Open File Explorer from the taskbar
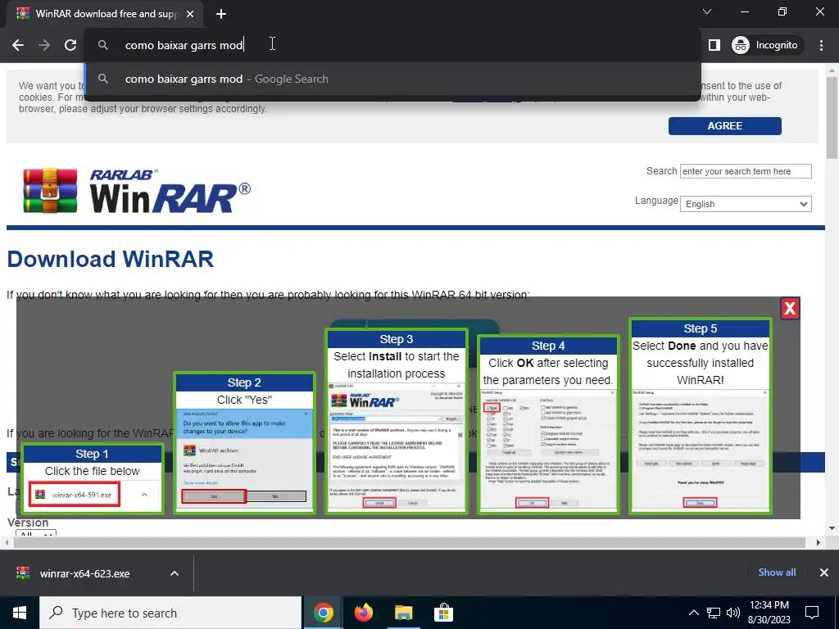The image size is (839, 629). pos(403,613)
